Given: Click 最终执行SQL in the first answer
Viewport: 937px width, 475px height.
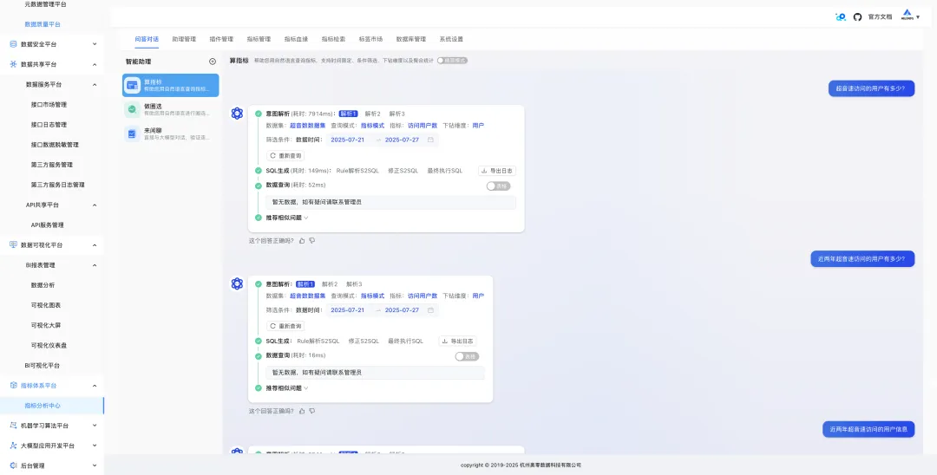Looking at the screenshot, I should (x=444, y=171).
